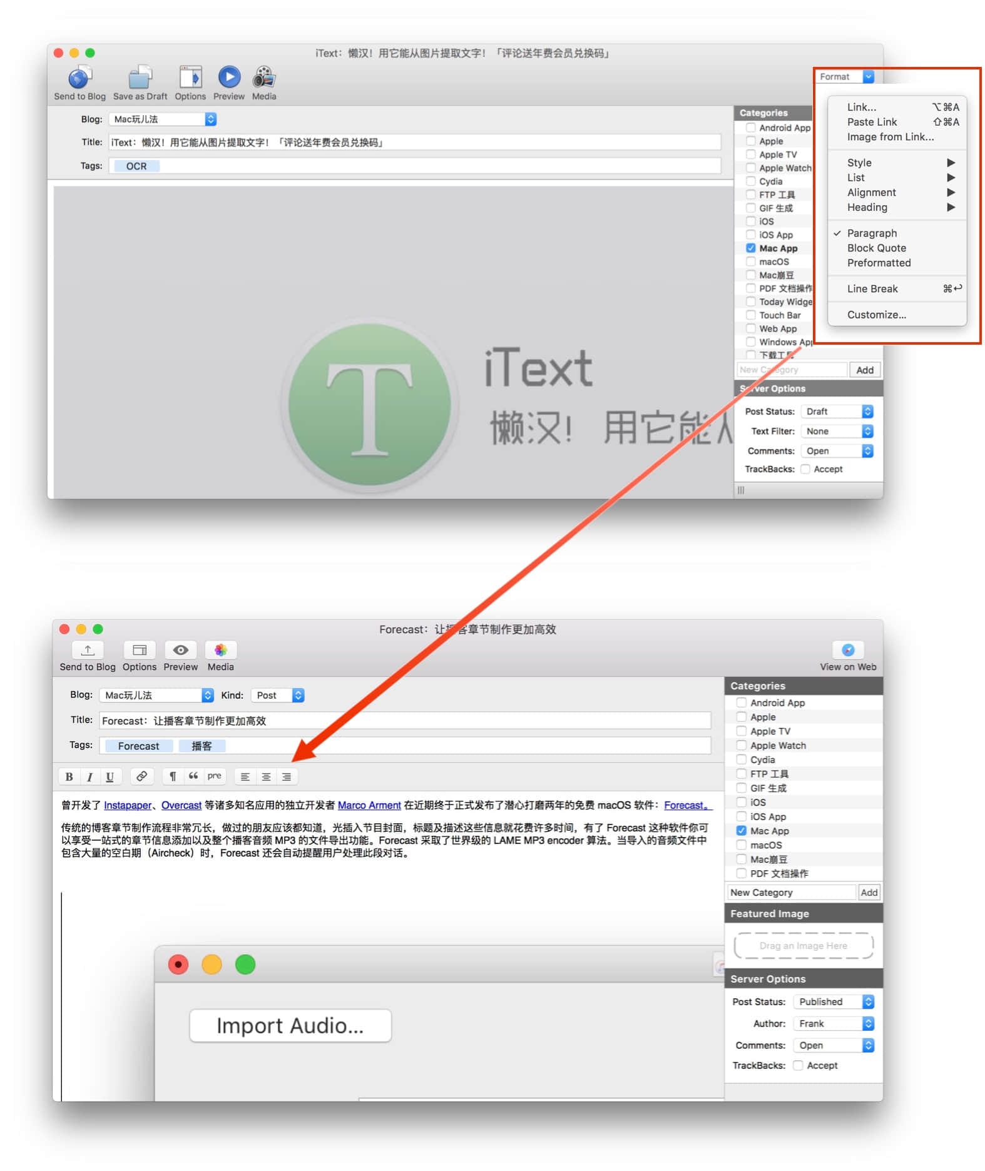Open Blog dropdown in Forecast window
The image size is (985, 1171).
click(156, 696)
